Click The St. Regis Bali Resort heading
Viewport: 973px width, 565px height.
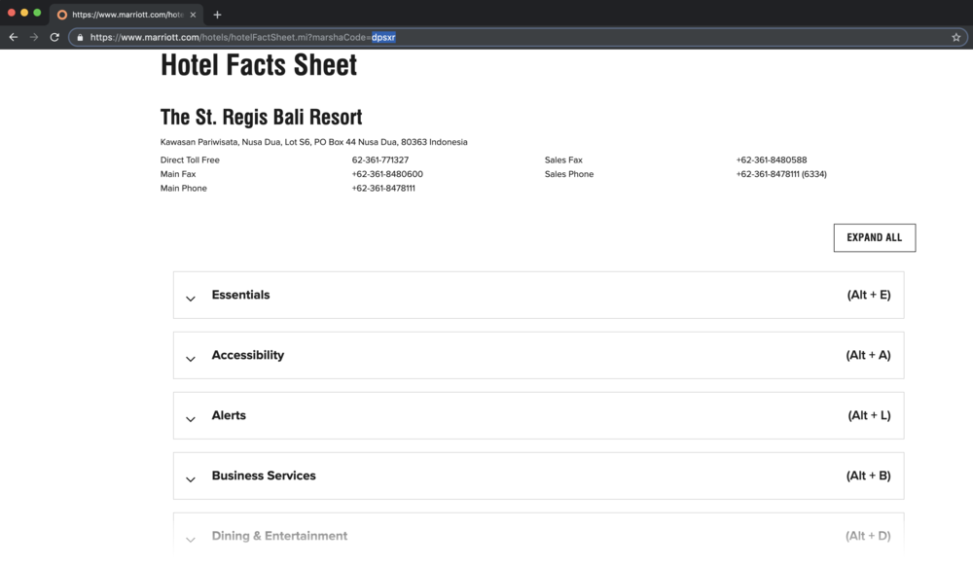261,118
